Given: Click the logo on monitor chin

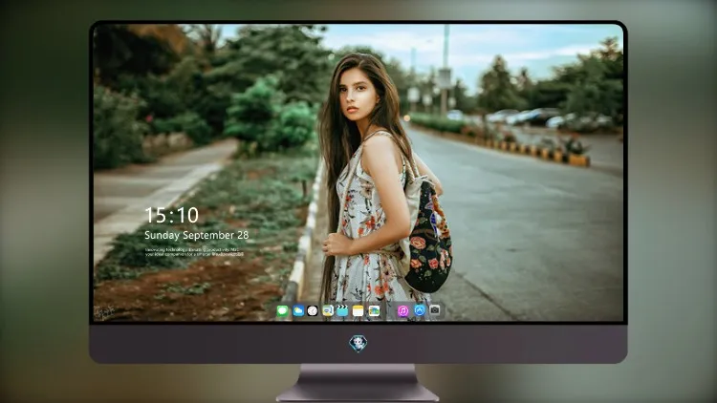Looking at the screenshot, I should [x=358, y=343].
